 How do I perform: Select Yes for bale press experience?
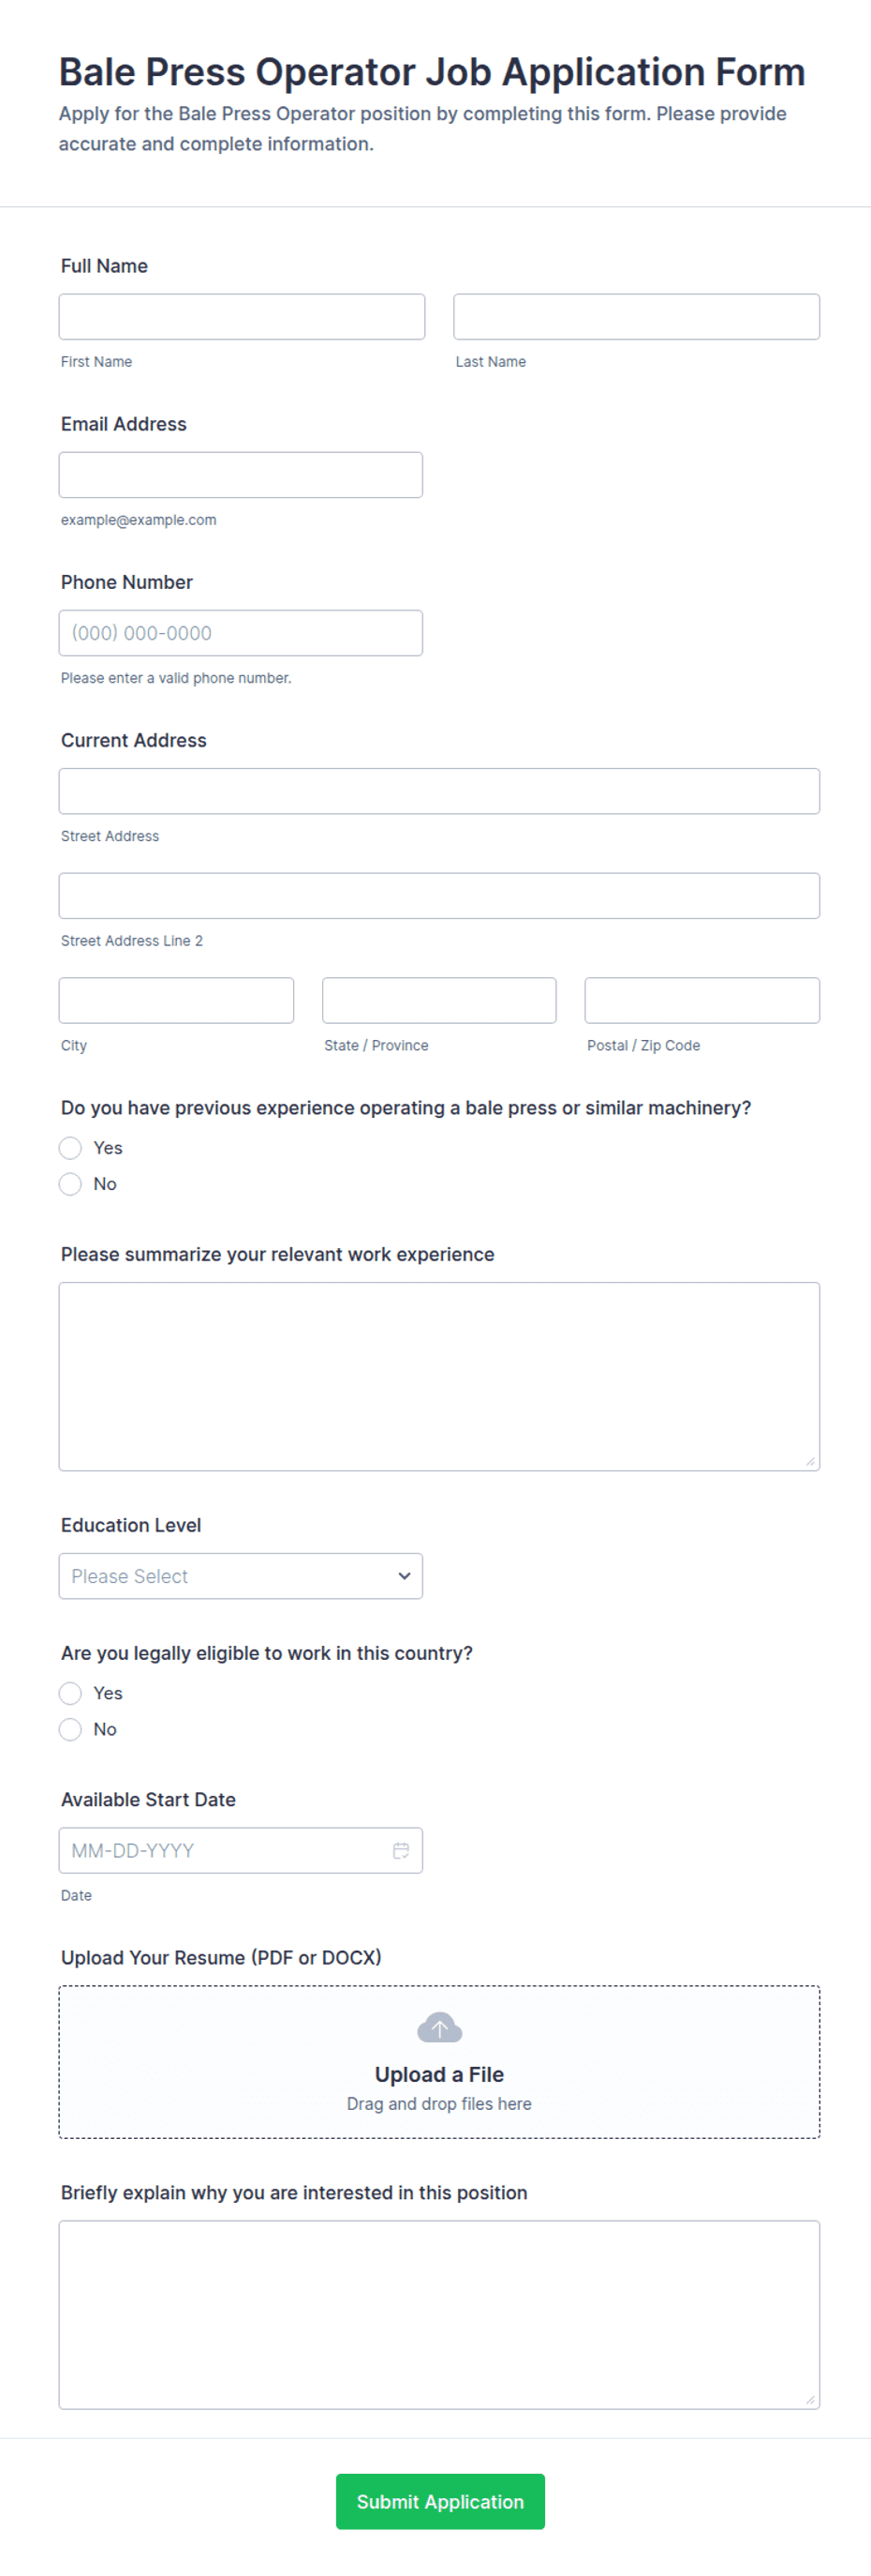point(70,1147)
